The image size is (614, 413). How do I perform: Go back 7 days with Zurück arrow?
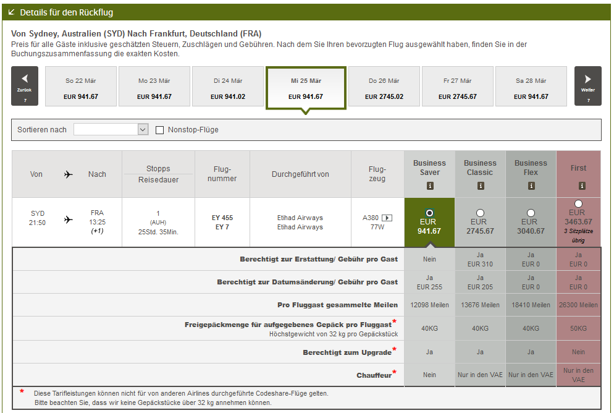click(x=25, y=85)
